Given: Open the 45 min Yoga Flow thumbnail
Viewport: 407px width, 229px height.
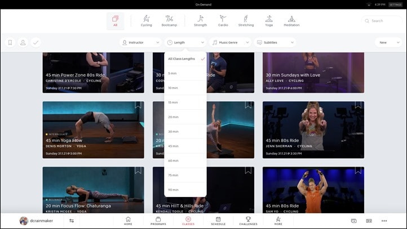Looking at the screenshot, I should pyautogui.click(x=94, y=130).
